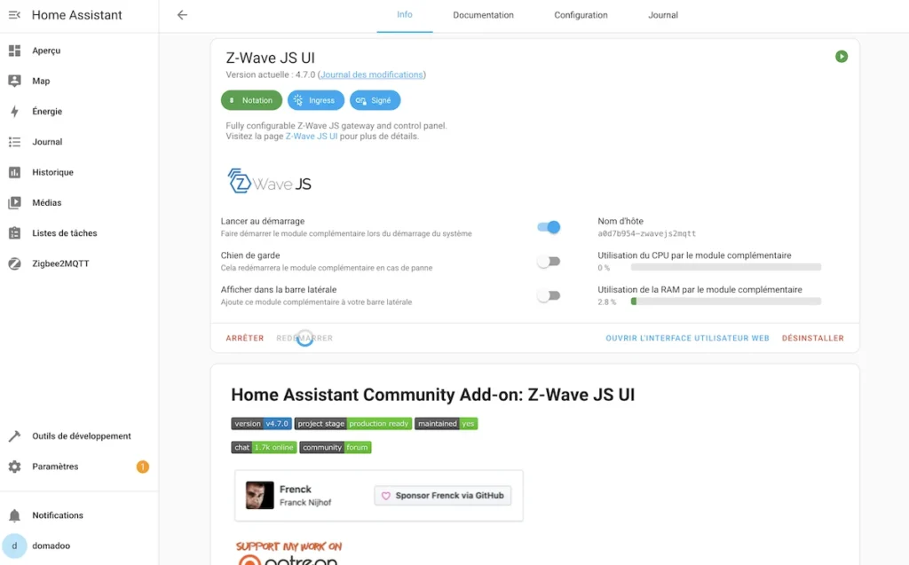Click the Signé chip

(375, 100)
